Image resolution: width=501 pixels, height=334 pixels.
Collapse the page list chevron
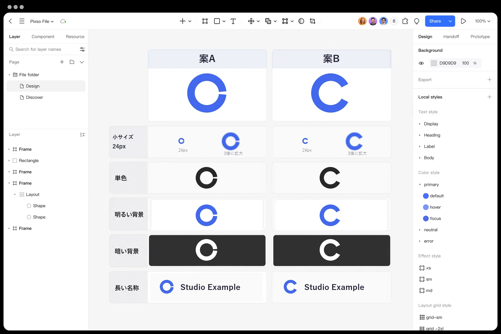point(82,62)
